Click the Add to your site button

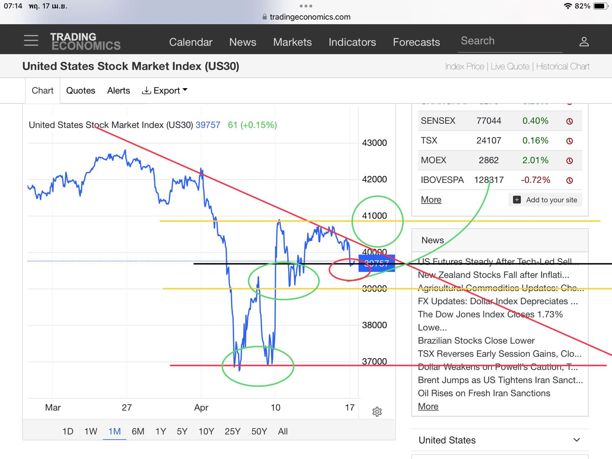point(545,200)
